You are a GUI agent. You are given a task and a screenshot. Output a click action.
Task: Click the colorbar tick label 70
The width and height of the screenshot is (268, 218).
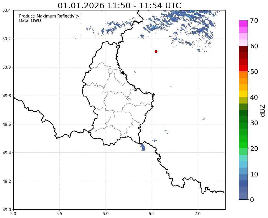254,20
